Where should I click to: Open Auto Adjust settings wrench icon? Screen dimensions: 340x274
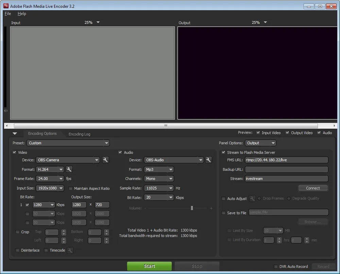pyautogui.click(x=252, y=198)
